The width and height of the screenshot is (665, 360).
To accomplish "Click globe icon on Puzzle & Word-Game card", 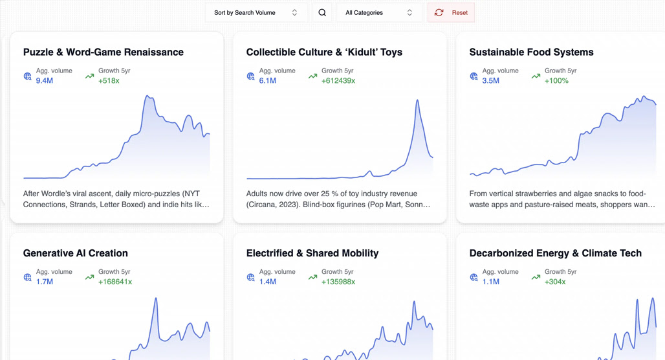I will point(28,76).
